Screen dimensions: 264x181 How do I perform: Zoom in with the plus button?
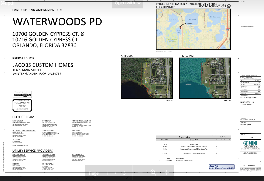(167, 173)
